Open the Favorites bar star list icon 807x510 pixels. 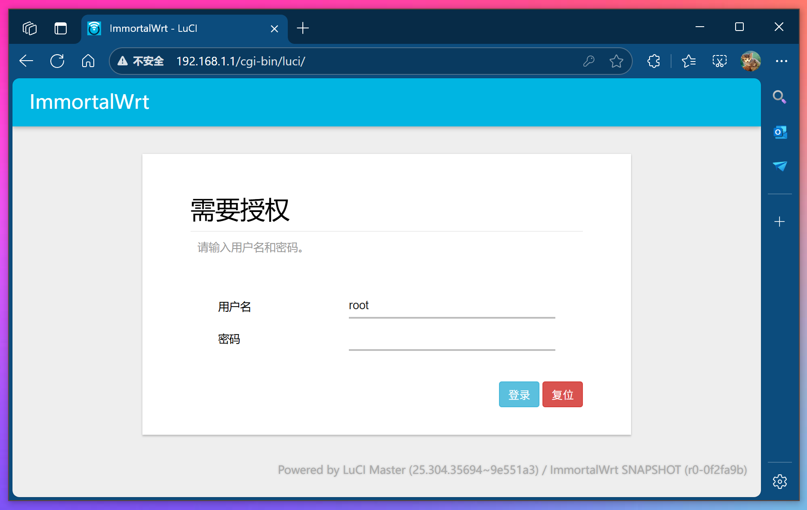click(x=689, y=61)
